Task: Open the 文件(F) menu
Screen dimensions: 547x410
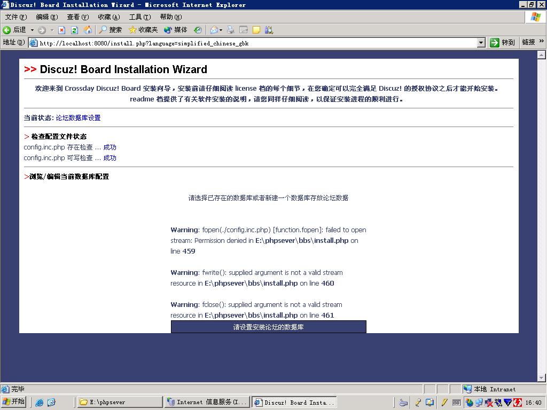Action: pos(15,17)
